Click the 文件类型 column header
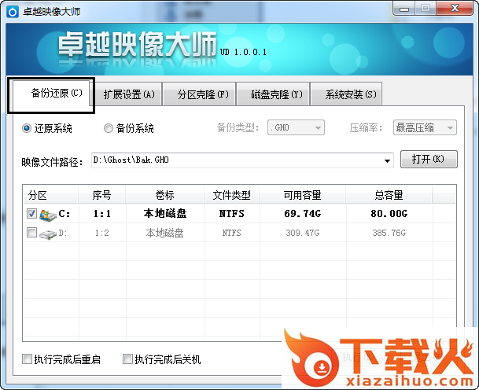Screen dimensions: 479x390 tap(231, 195)
